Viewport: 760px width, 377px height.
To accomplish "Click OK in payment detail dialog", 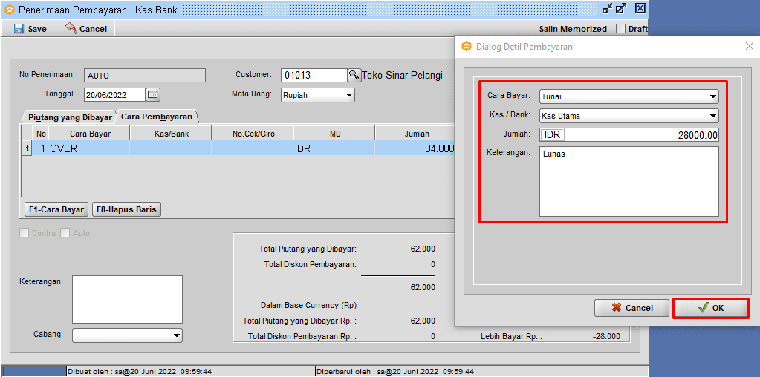I will [710, 308].
